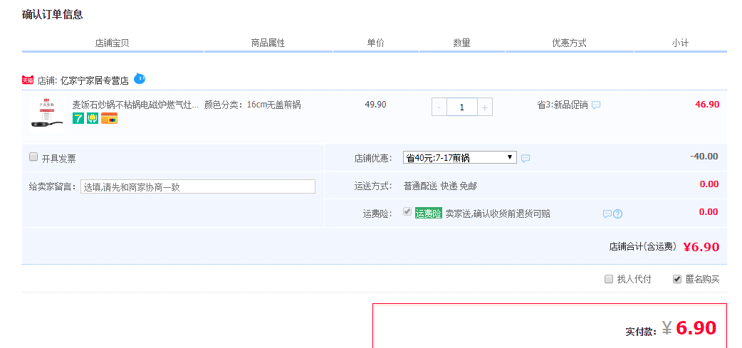Click the subtotal 46.90
The height and width of the screenshot is (348, 742).
coord(707,105)
